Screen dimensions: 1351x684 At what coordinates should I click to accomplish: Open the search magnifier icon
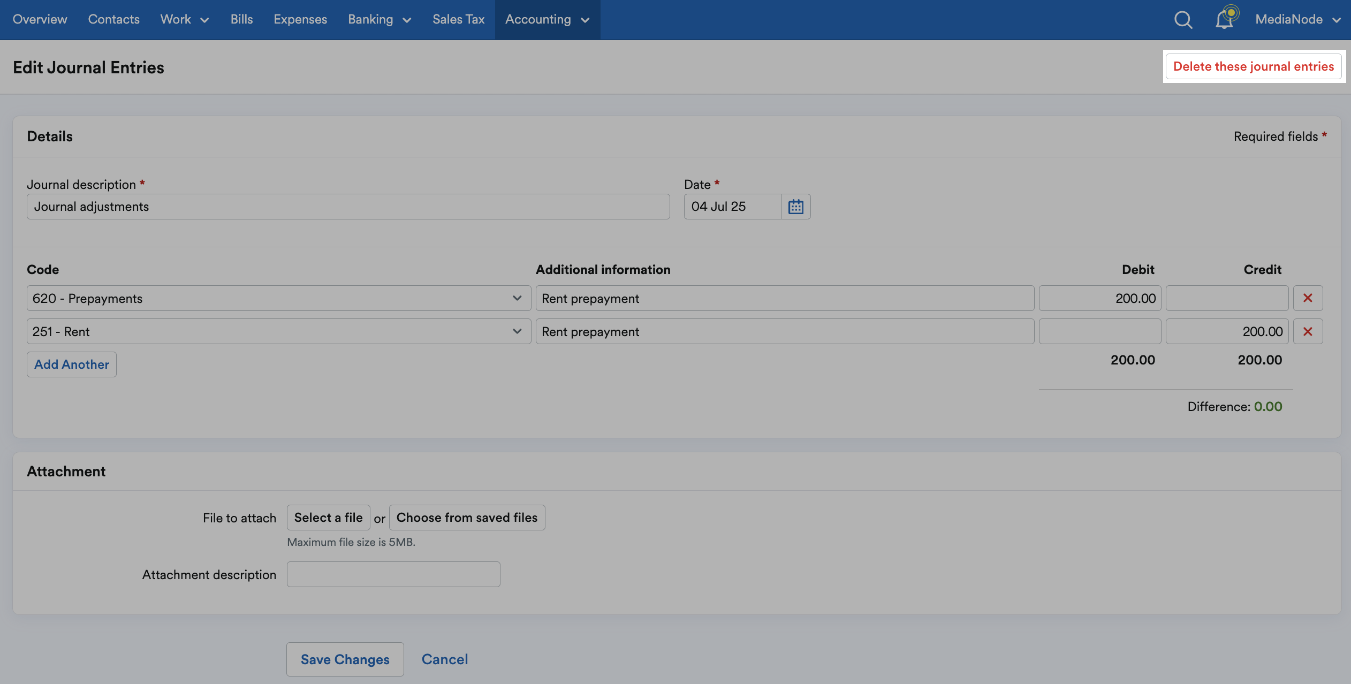tap(1183, 20)
